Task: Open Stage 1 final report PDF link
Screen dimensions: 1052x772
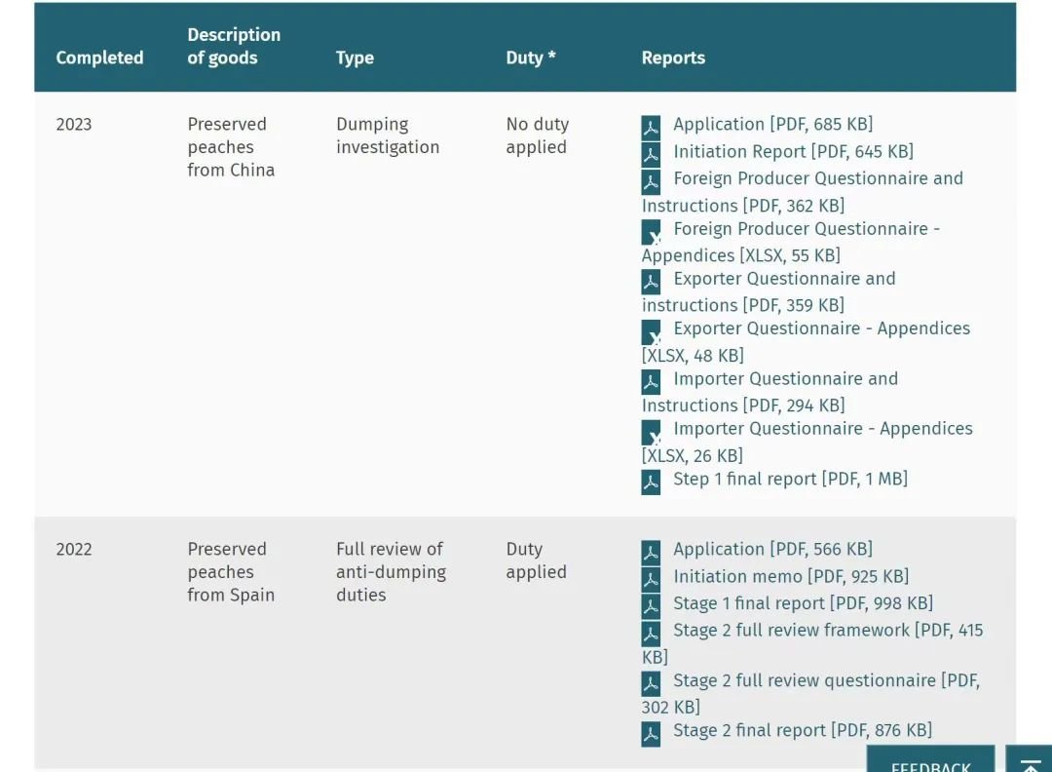Action: [803, 602]
